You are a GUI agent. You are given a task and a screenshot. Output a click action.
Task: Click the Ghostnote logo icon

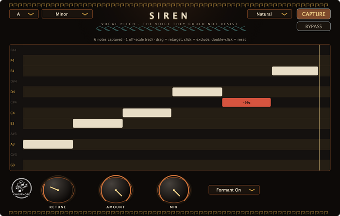pyautogui.click(x=21, y=188)
